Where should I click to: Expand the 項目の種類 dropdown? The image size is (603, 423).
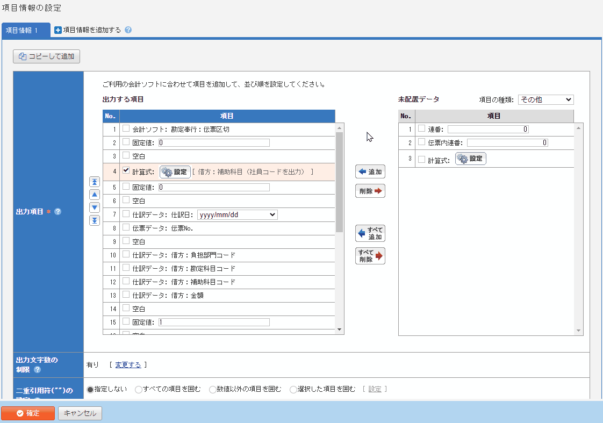[x=545, y=100]
